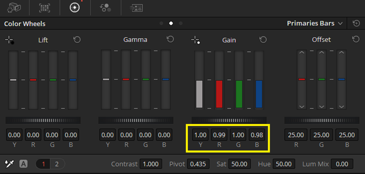Open the Motion Effects palette

click(136, 8)
